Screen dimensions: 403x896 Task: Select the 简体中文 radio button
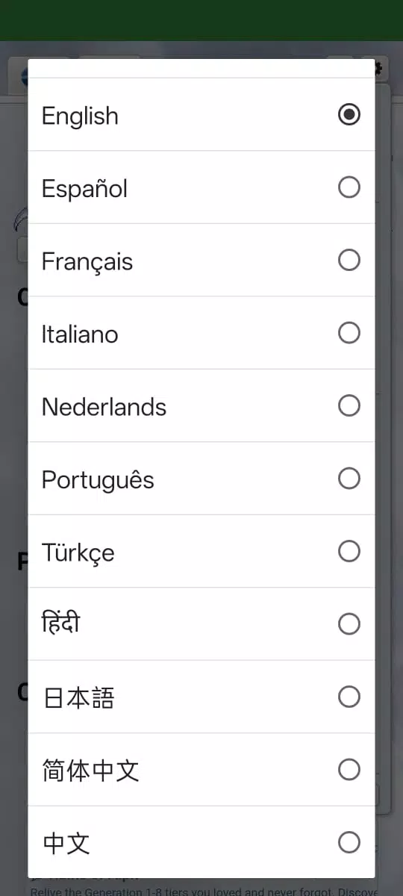pos(349,770)
